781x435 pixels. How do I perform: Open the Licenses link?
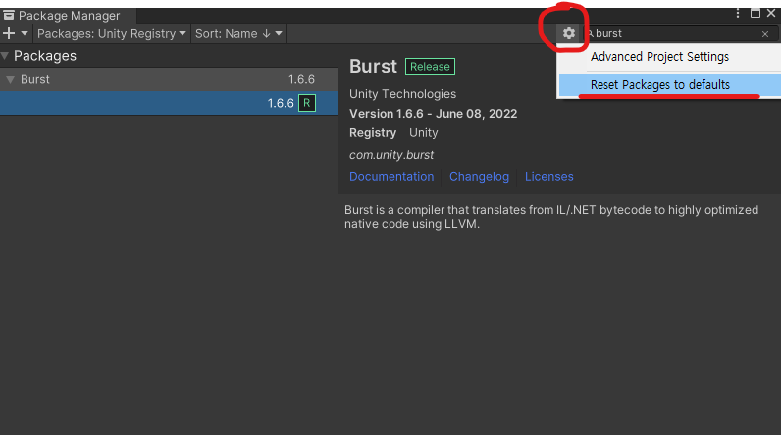548,177
